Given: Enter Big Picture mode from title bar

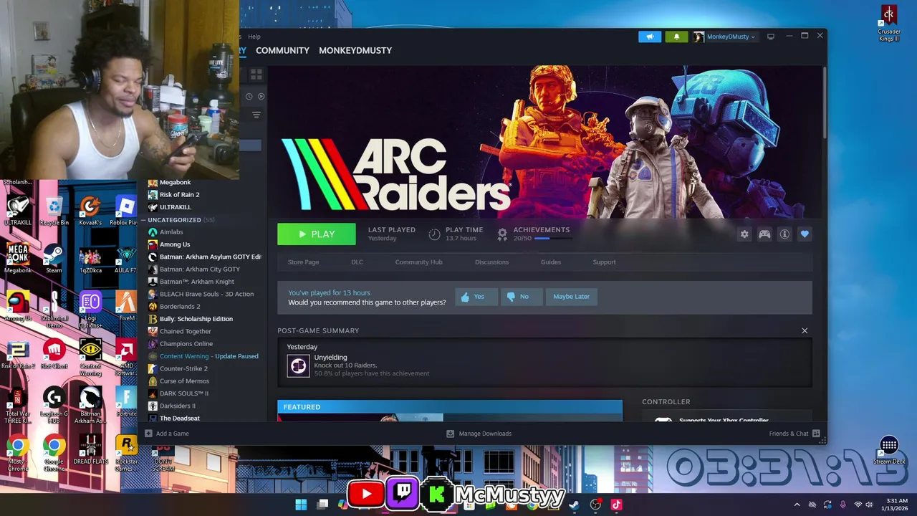Looking at the screenshot, I should click(771, 37).
